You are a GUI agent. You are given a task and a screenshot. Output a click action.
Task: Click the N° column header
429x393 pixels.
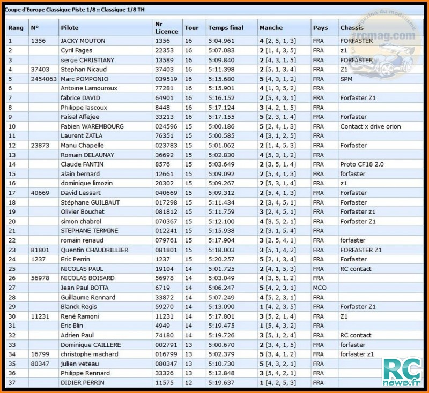click(35, 28)
